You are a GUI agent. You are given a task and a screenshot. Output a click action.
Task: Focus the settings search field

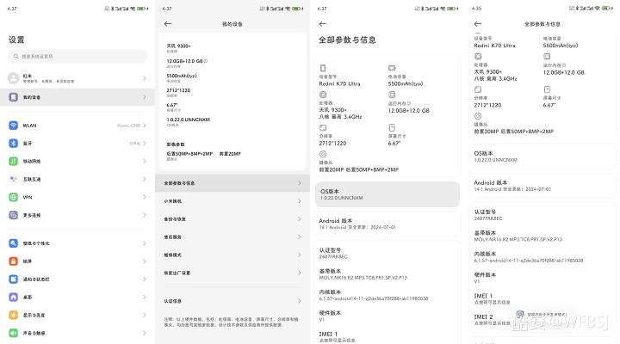coord(77,57)
